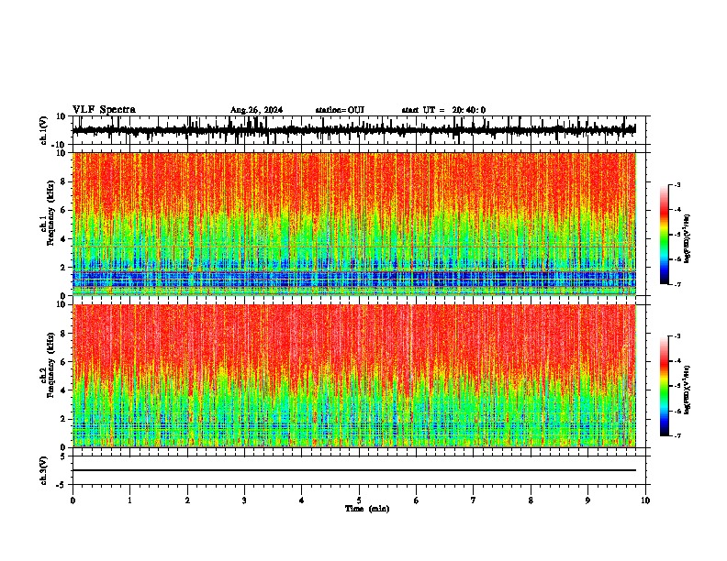Click the time axis tick label "9"

click(x=587, y=500)
